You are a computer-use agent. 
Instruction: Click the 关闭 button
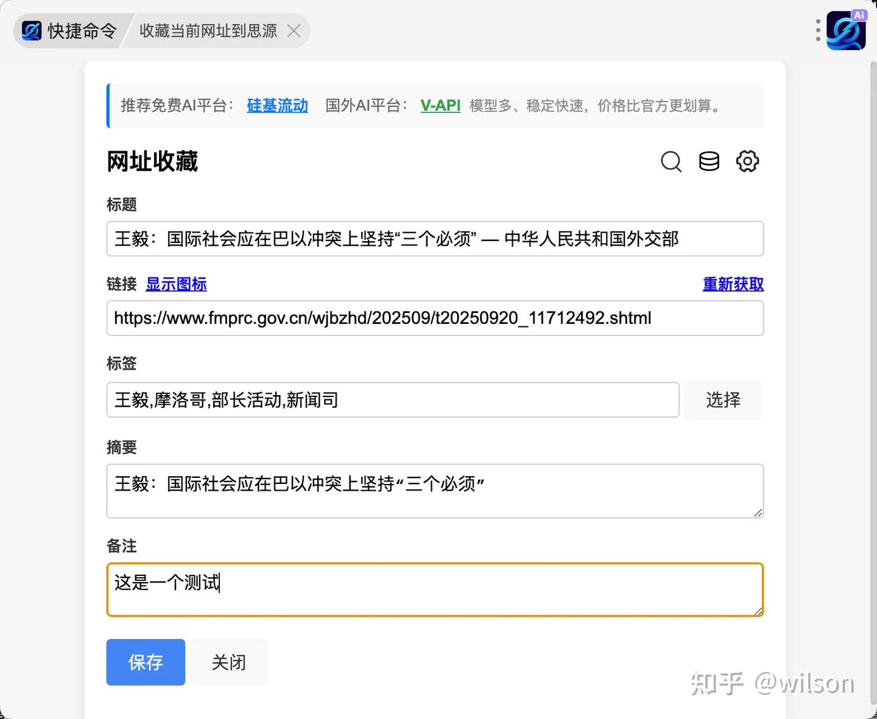[229, 662]
